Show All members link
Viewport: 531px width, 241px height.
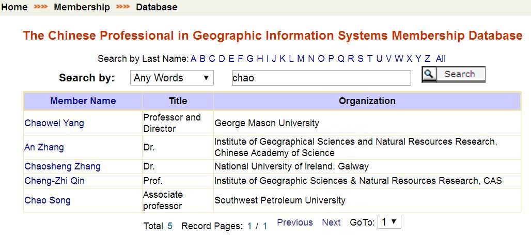pyautogui.click(x=441, y=59)
